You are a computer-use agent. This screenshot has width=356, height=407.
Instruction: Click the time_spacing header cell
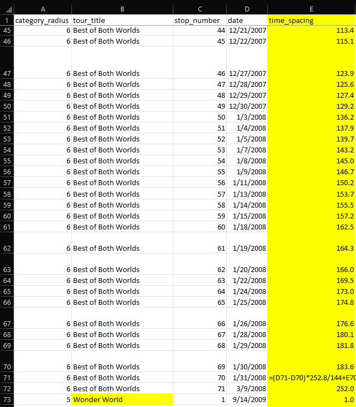(311, 20)
